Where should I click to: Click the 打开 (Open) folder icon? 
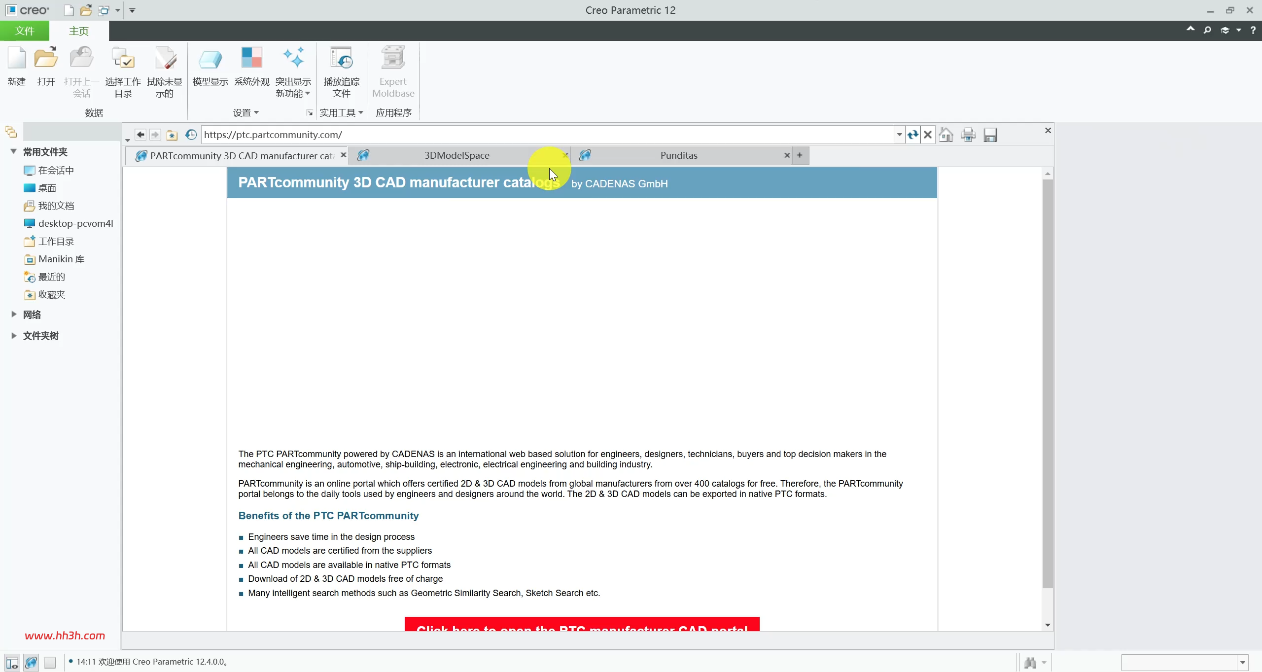coord(46,58)
